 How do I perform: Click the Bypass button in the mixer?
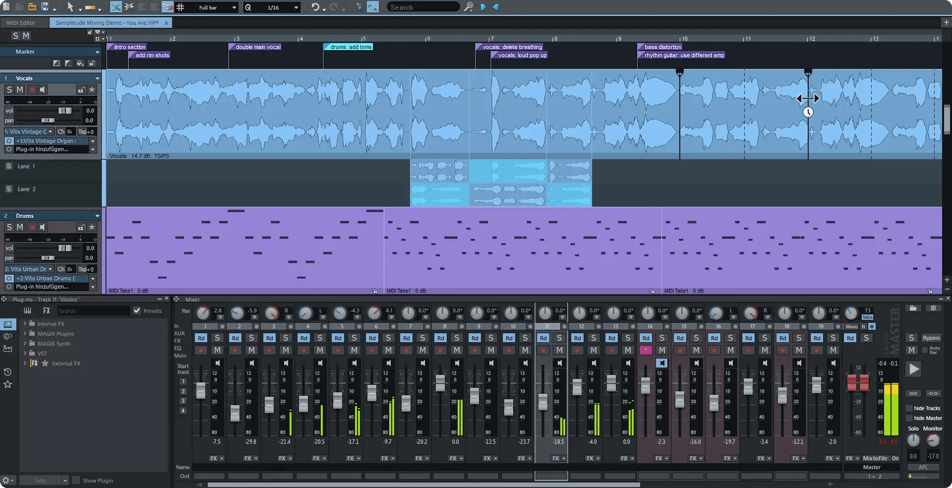pos(932,338)
